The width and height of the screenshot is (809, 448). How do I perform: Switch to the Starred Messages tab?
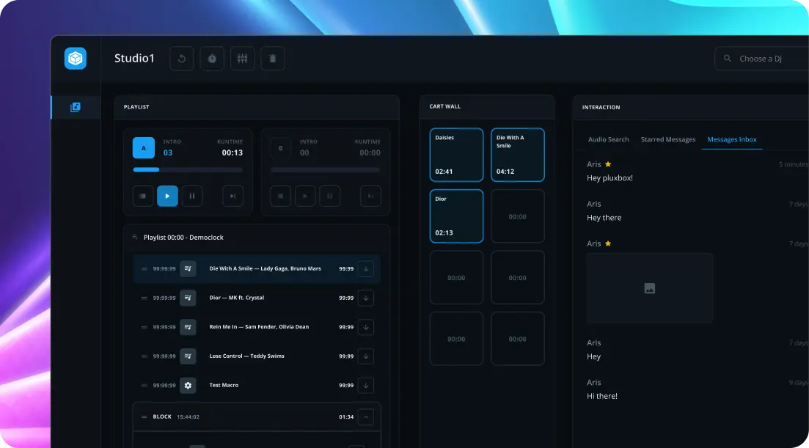click(668, 139)
